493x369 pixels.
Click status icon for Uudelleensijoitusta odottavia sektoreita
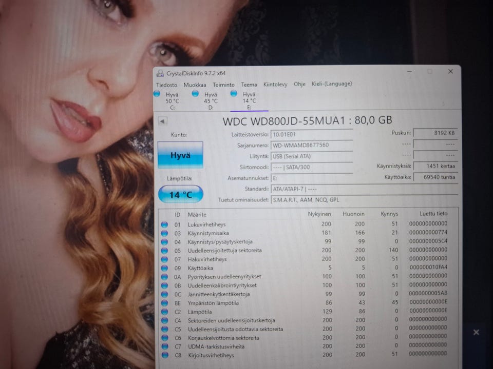coord(164,329)
